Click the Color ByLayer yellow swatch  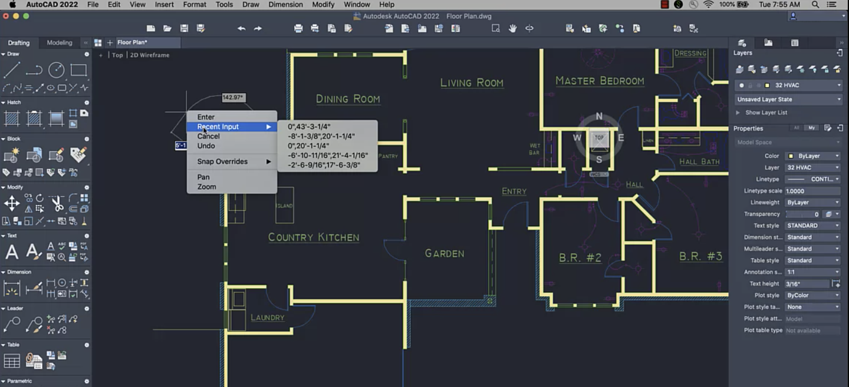tap(791, 156)
